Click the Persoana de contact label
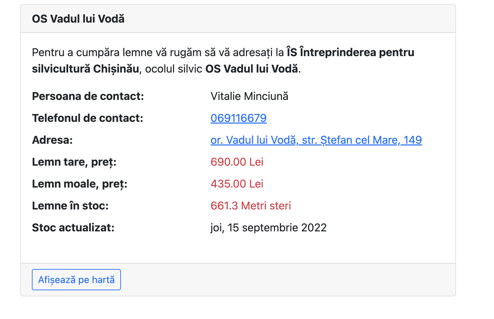494x319 pixels. pos(88,96)
